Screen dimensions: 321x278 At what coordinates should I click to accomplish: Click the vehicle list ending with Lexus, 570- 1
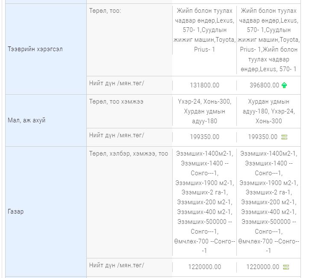coord(268,40)
